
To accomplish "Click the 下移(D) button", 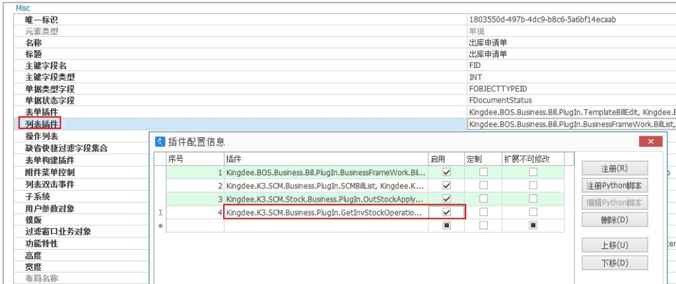I will [615, 262].
